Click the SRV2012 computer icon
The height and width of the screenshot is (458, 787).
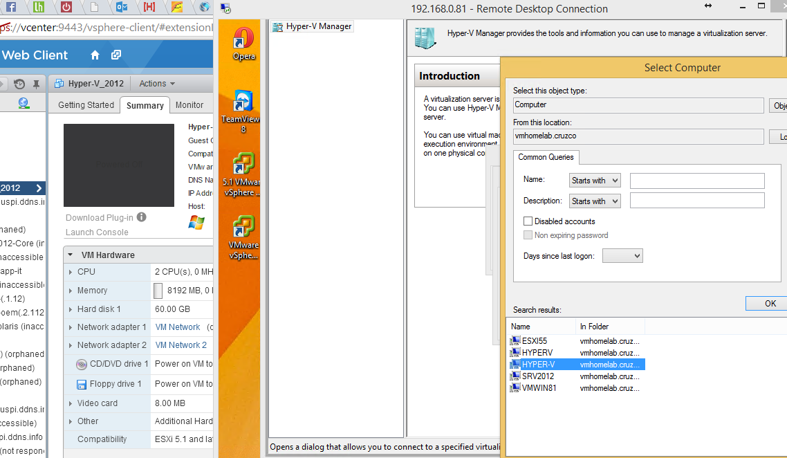515,376
